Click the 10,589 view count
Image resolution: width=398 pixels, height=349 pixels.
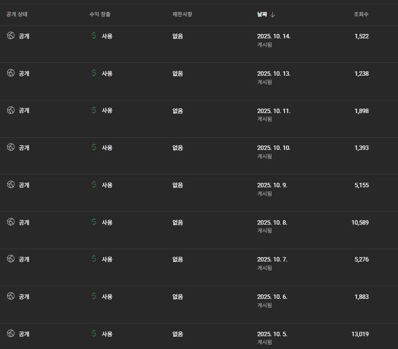pos(360,223)
